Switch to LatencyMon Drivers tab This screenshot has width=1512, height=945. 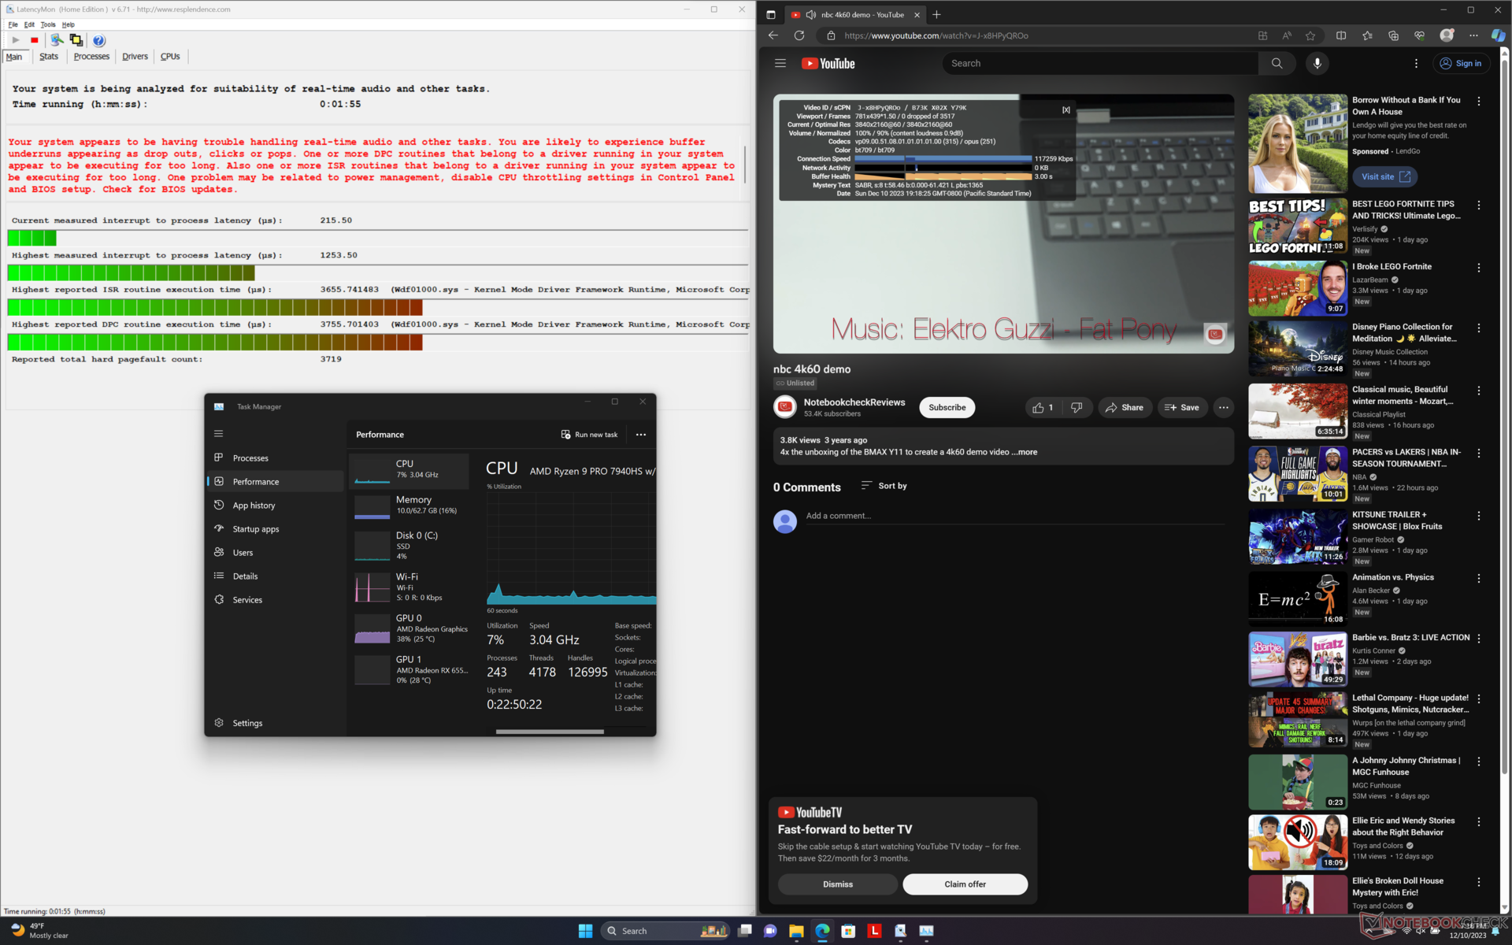(x=135, y=57)
